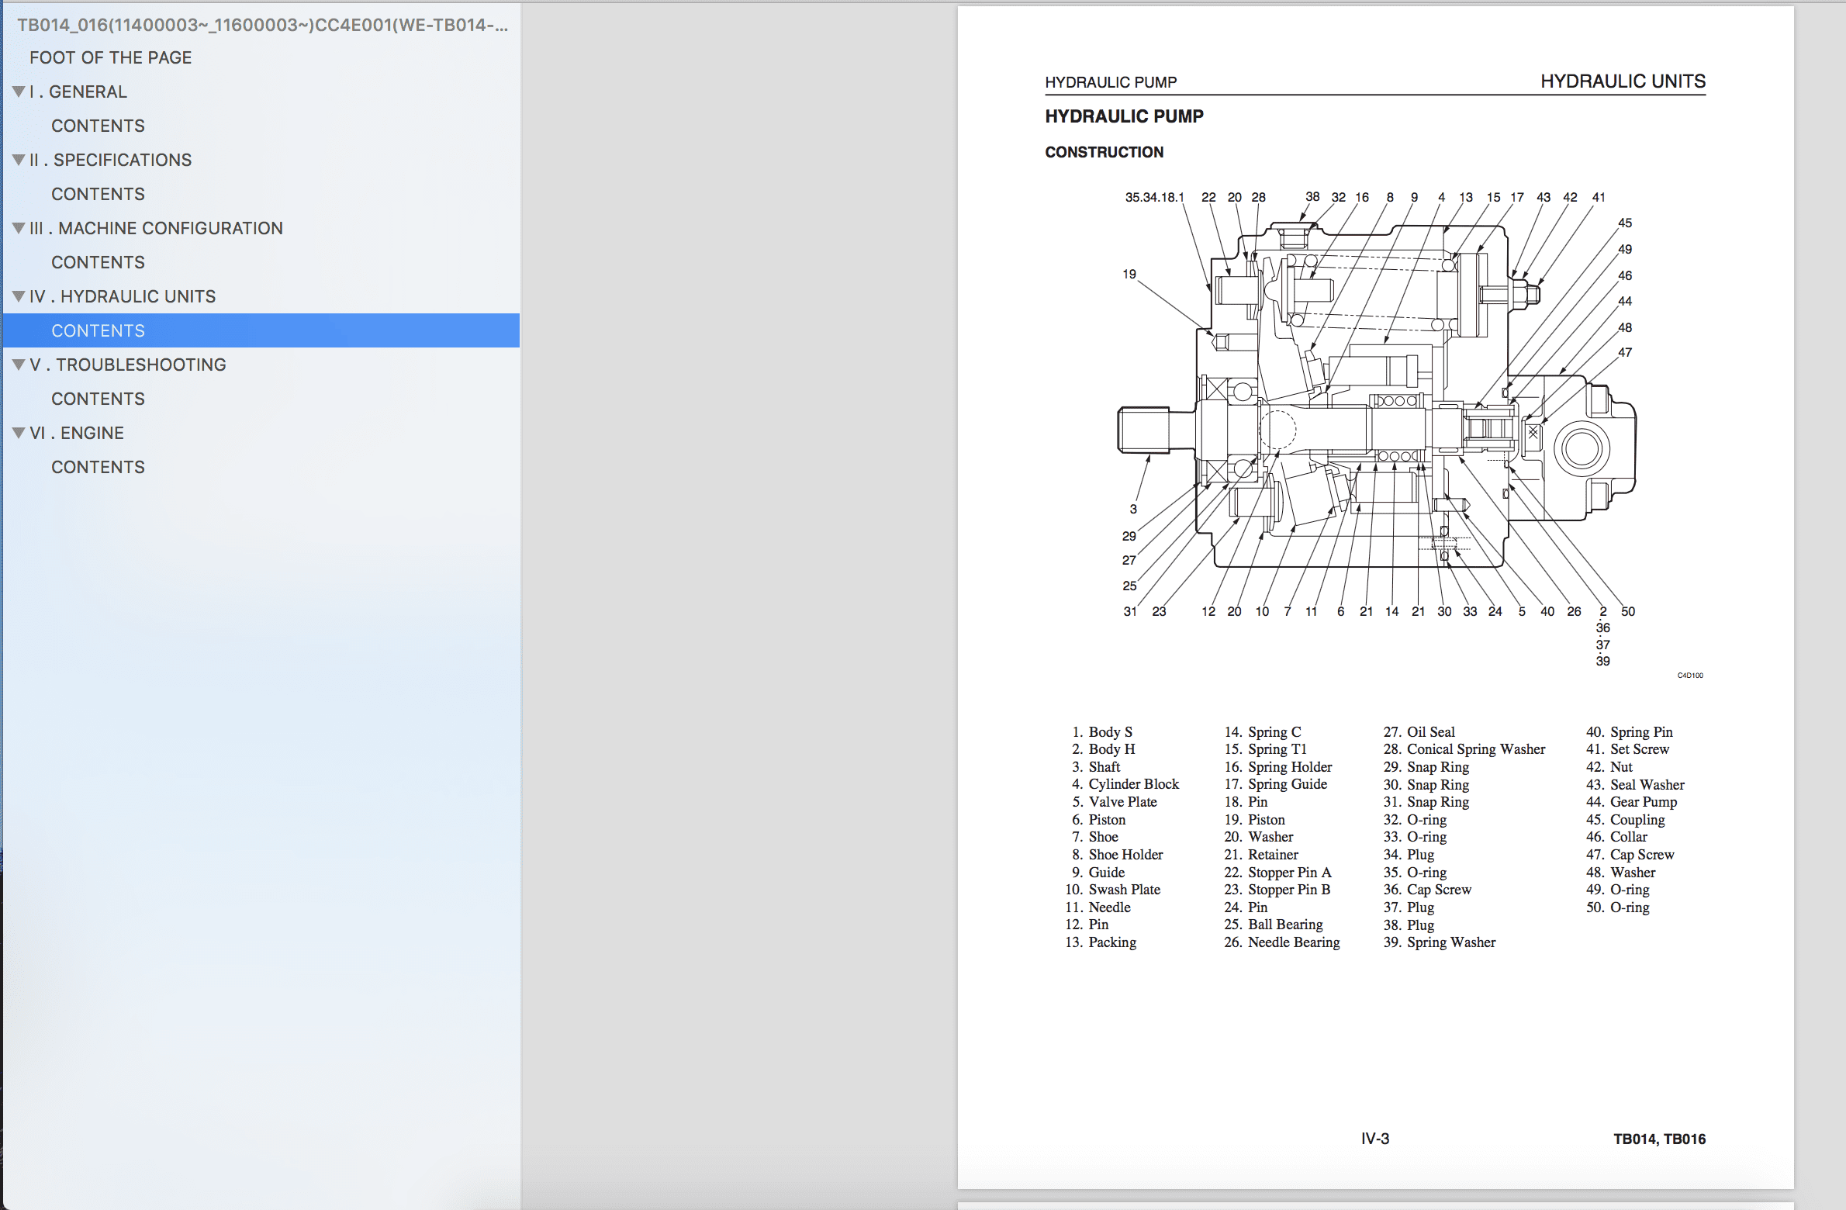Click the IV-3 page number
The image size is (1846, 1210).
click(x=1374, y=1138)
